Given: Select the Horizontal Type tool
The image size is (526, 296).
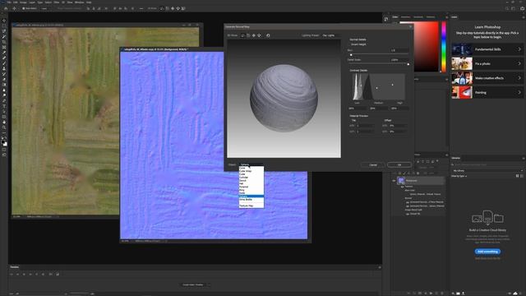Looking at the screenshot, I should click(4, 106).
